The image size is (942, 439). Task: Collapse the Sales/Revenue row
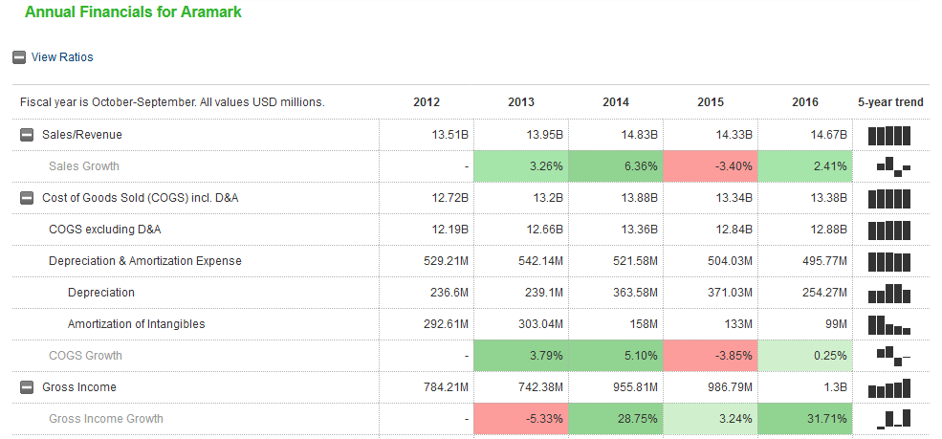(x=28, y=135)
